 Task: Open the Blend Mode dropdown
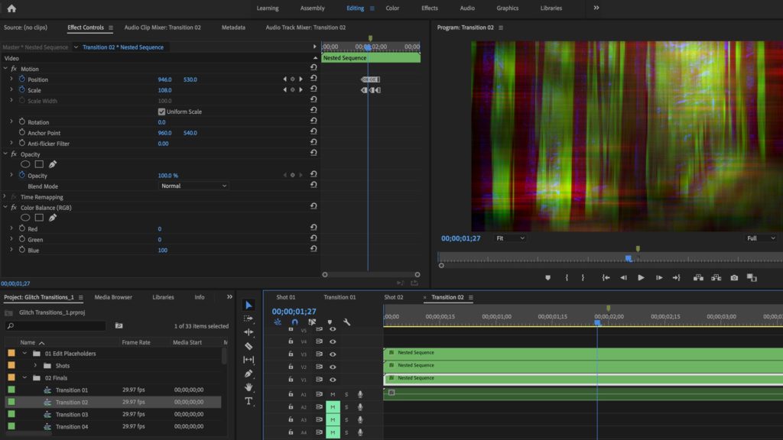(x=193, y=186)
